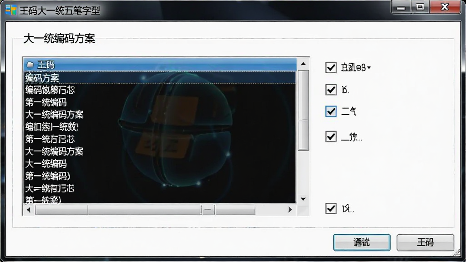Click the horizontal scrollbar thumb with grip marks
The height and width of the screenshot is (262, 466).
(x=208, y=210)
